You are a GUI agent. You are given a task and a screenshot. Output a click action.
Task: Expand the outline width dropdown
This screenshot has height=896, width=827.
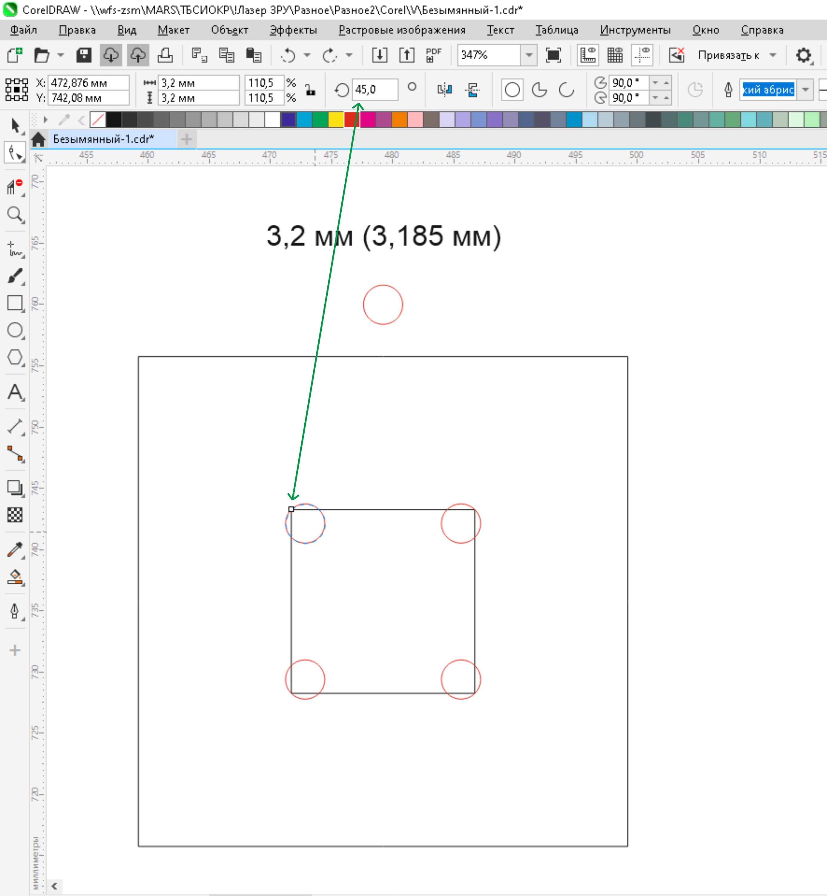(x=805, y=90)
